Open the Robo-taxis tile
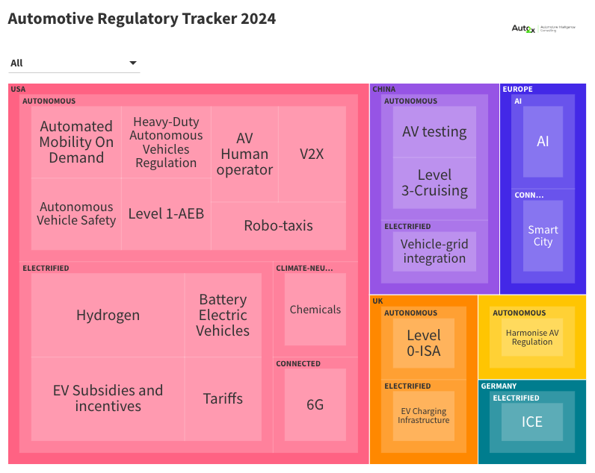 (x=278, y=225)
